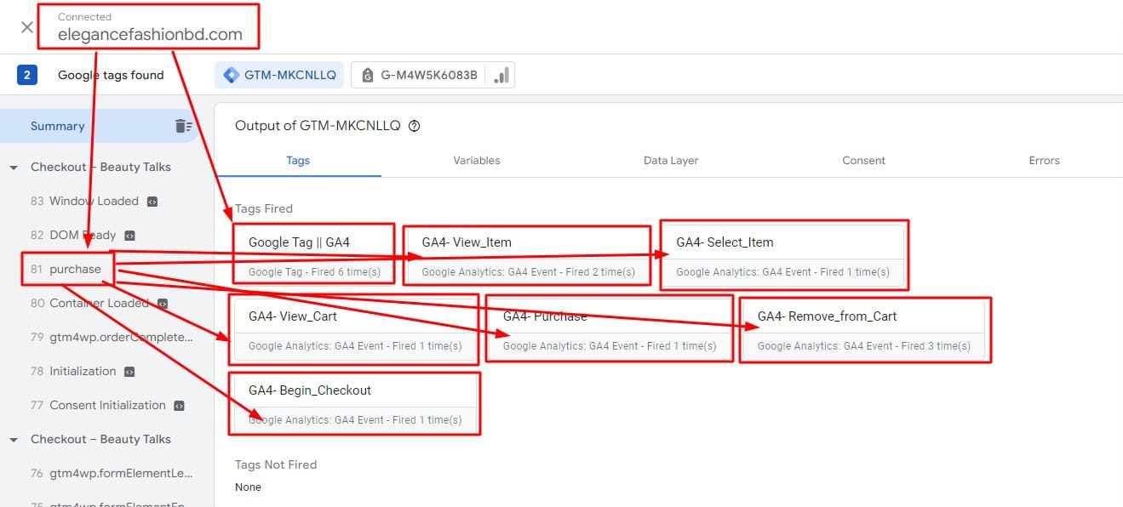Screen dimensions: 1123x507
Task: Click the Tags Fired heading
Action: [x=264, y=208]
